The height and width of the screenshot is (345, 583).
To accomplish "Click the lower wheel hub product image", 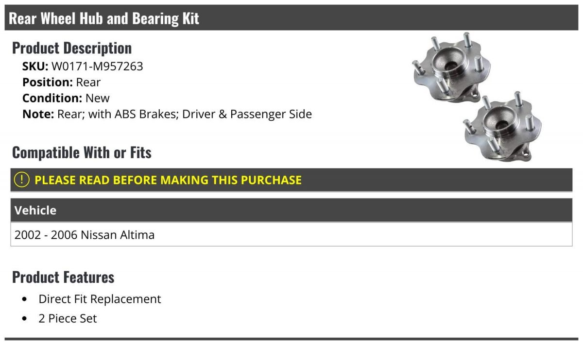I will point(502,125).
